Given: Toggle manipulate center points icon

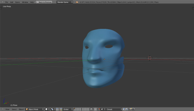Looking at the screenshot, I should point(57,109).
